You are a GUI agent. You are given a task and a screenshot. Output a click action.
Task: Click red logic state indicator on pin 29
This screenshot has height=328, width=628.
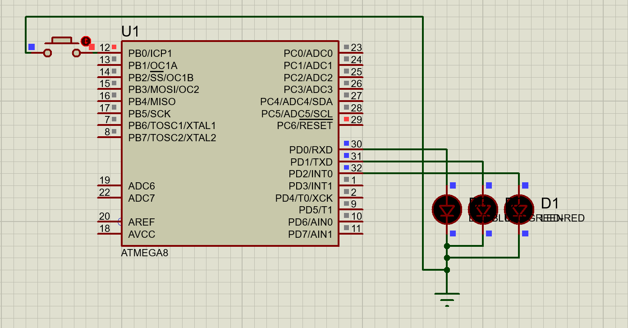346,119
